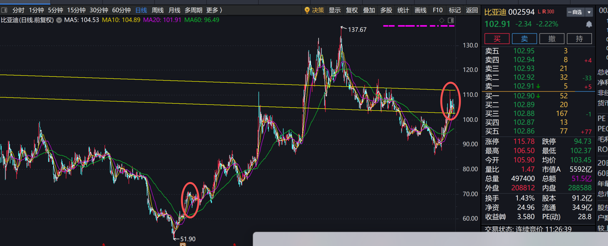The image size is (608, 246).
Task: Click the PE(动) value 28.8
Action: pyautogui.click(x=584, y=216)
